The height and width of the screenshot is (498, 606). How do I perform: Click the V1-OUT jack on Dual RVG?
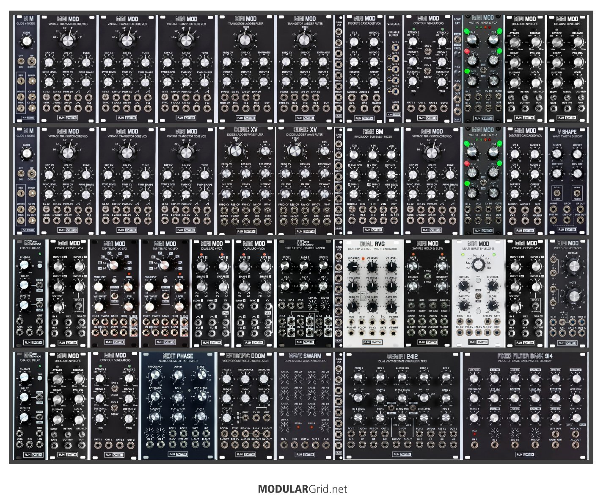point(394,322)
